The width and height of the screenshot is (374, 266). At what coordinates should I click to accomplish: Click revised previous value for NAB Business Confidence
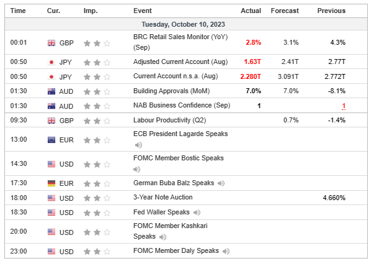pos(344,106)
